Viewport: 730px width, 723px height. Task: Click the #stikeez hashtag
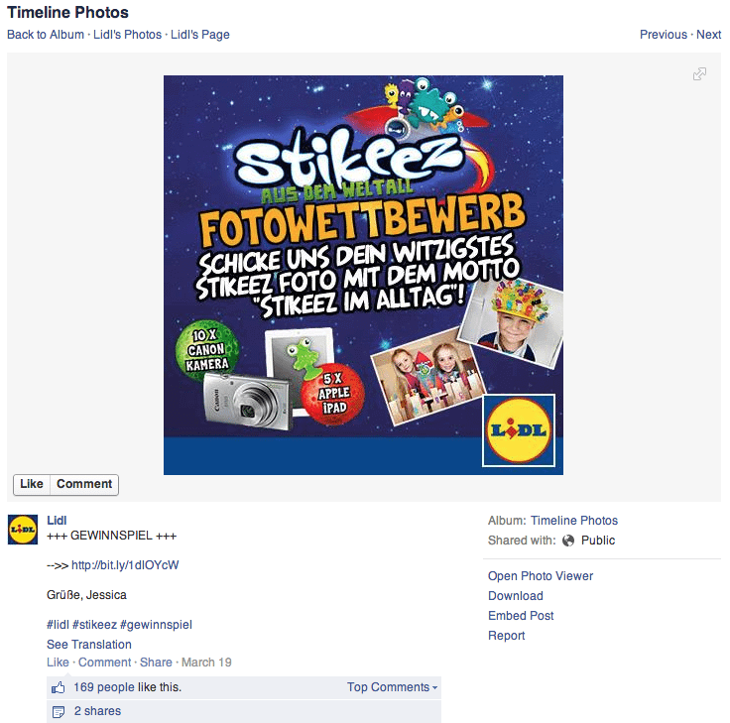[94, 625]
